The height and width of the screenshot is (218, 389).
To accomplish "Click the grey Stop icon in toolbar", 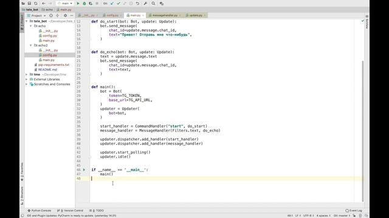I will click(x=97, y=4).
